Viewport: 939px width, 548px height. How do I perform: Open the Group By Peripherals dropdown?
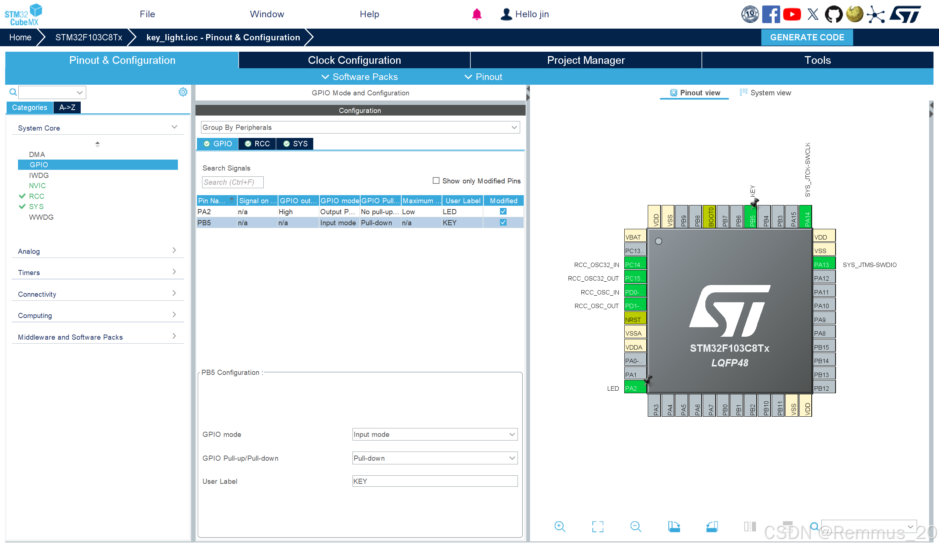pos(513,127)
